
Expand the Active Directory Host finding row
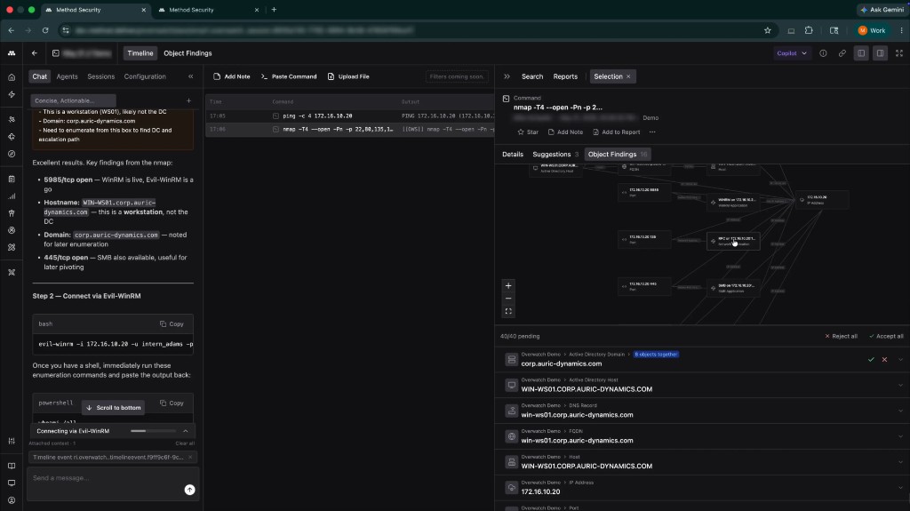pos(901,385)
